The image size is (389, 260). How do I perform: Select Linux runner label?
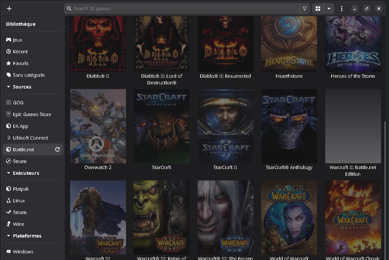(x=19, y=201)
